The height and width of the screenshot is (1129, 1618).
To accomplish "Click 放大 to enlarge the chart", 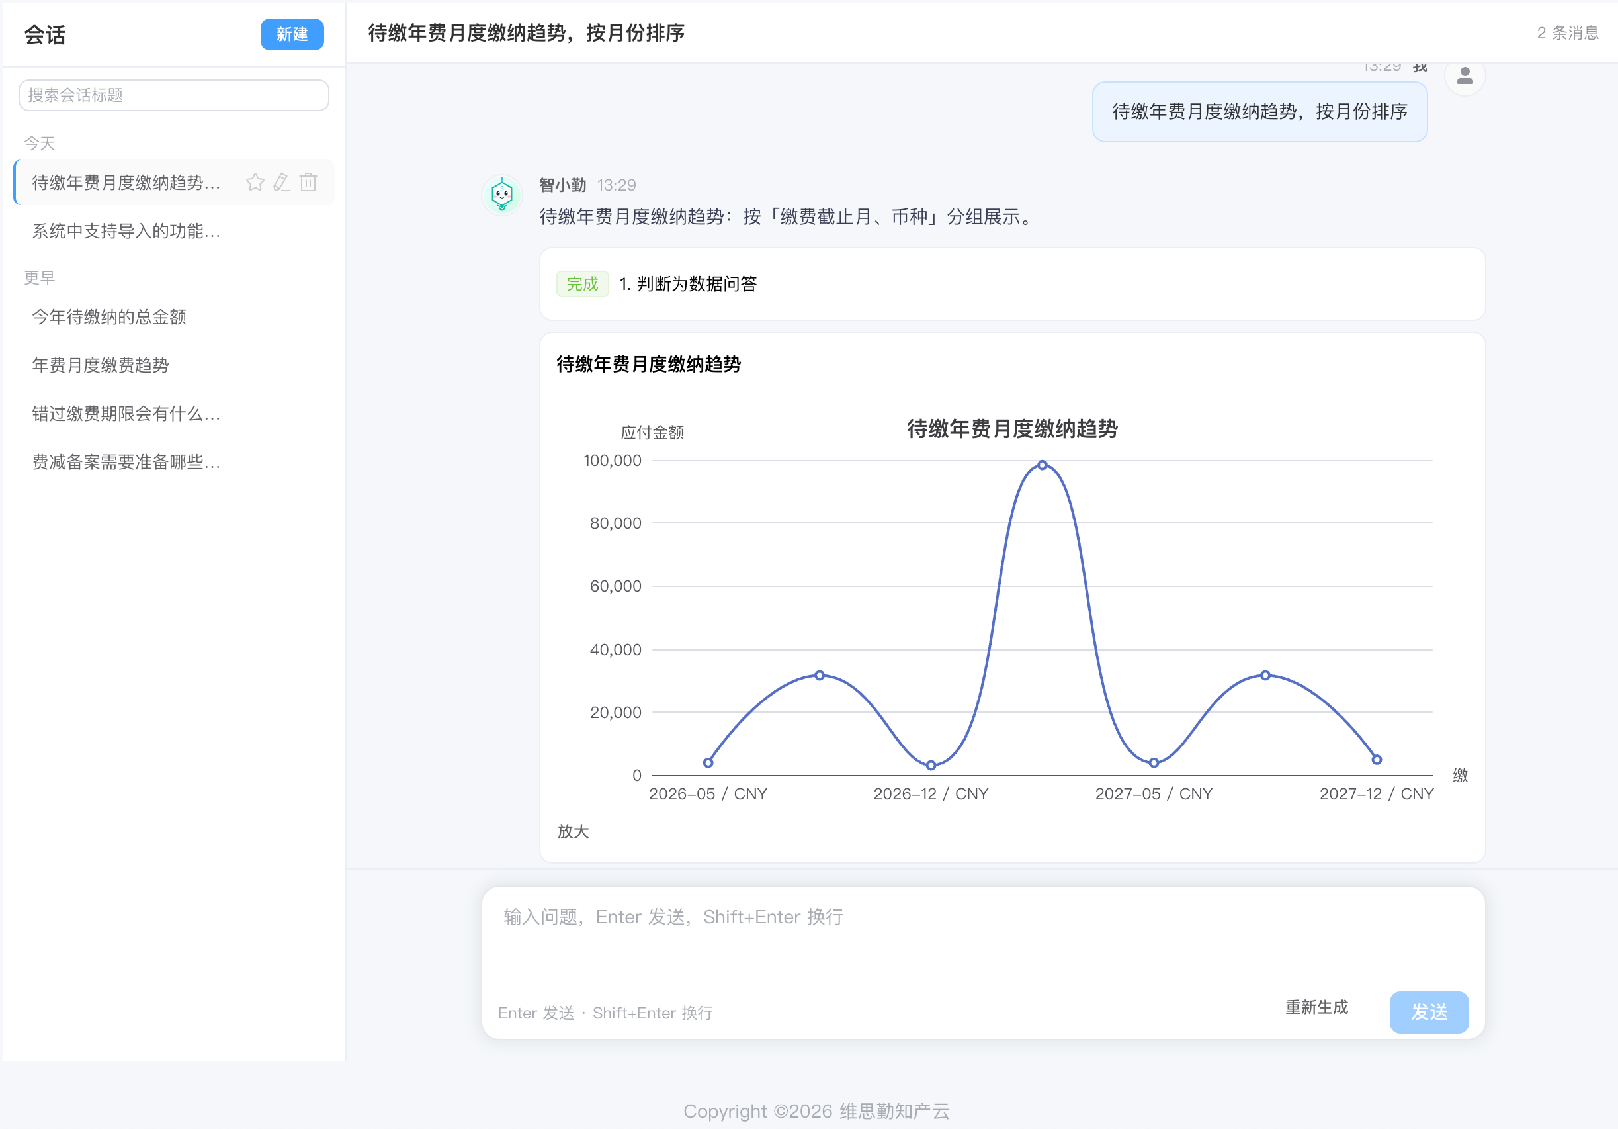I will click(573, 831).
